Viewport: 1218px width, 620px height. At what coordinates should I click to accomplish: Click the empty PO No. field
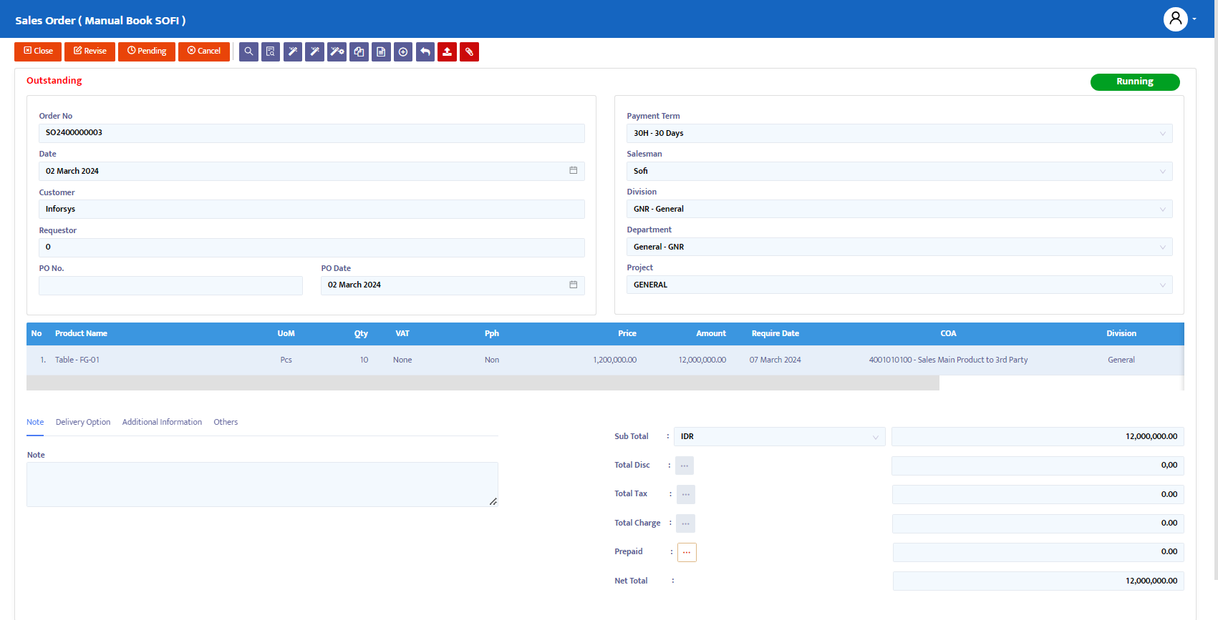click(170, 285)
